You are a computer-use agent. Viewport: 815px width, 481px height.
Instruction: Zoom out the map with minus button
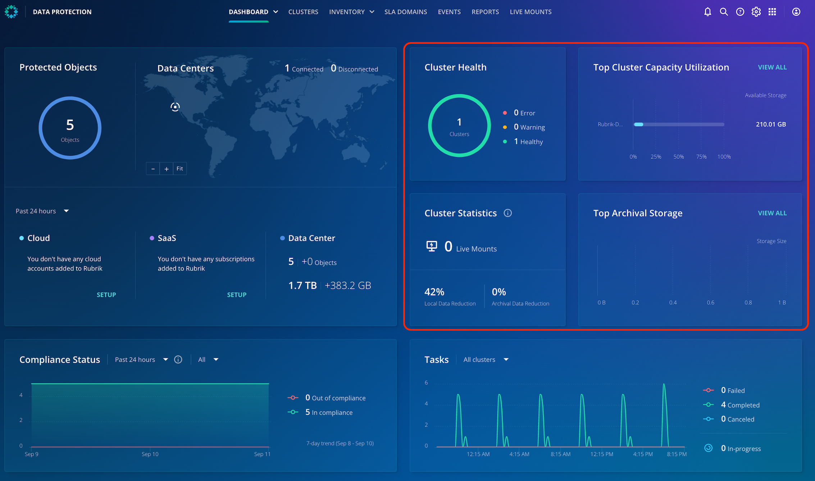[153, 169]
